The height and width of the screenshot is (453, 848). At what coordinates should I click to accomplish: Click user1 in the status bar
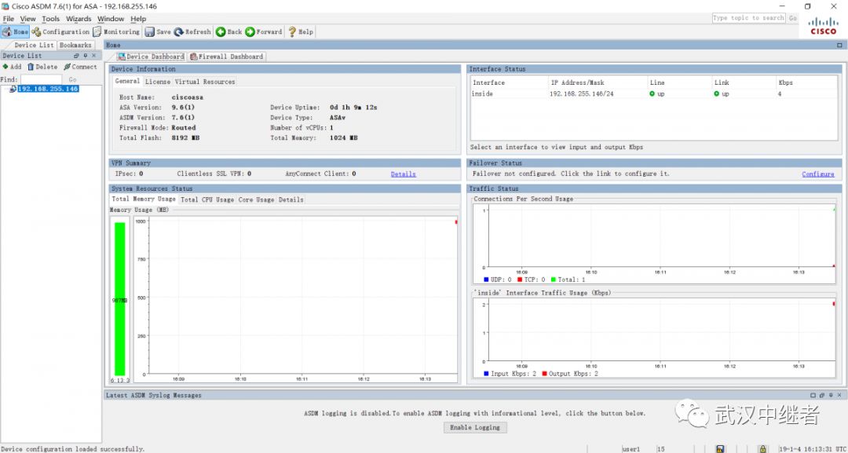[631, 449]
